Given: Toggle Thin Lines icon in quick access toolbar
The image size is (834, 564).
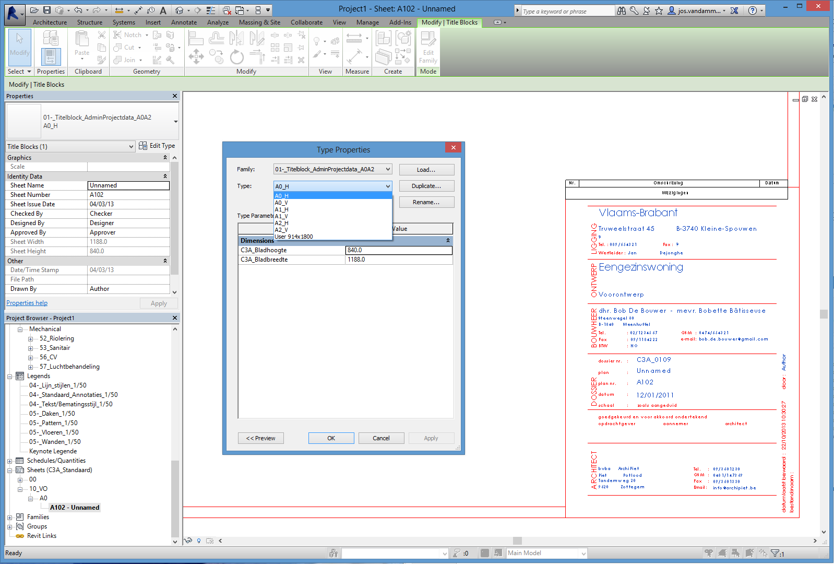Looking at the screenshot, I should click(x=211, y=10).
